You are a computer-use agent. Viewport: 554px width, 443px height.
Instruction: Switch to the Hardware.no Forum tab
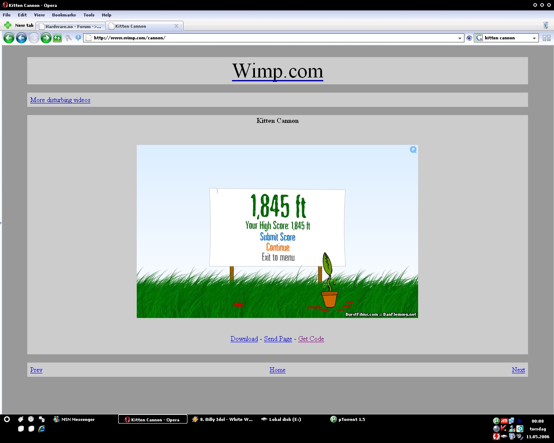pos(71,26)
